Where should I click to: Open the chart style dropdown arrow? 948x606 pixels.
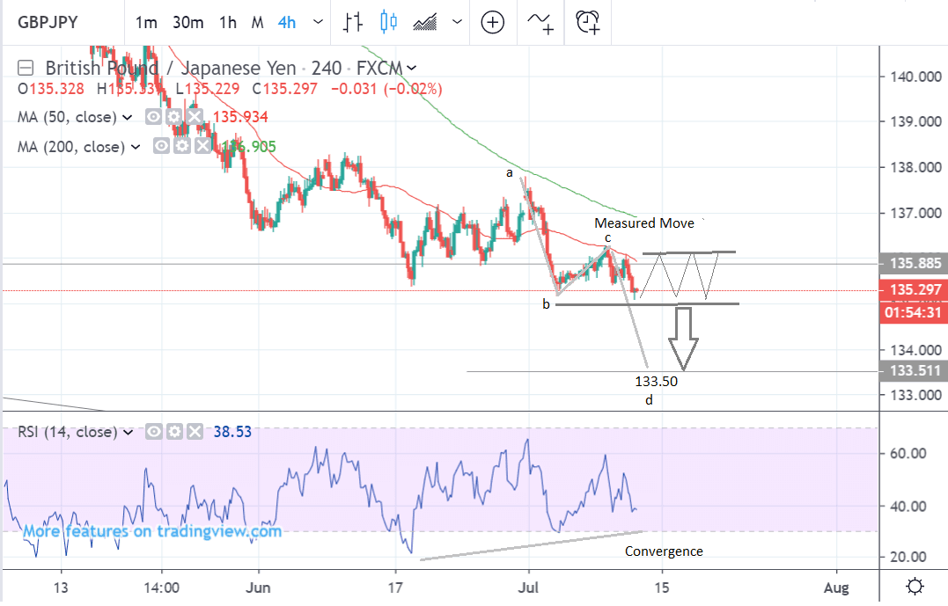455,22
